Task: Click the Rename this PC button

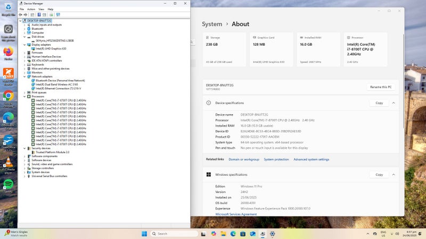Action: (381, 87)
